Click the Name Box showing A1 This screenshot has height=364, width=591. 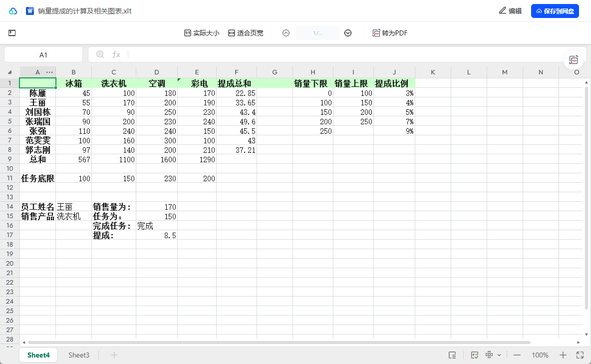[x=43, y=54]
